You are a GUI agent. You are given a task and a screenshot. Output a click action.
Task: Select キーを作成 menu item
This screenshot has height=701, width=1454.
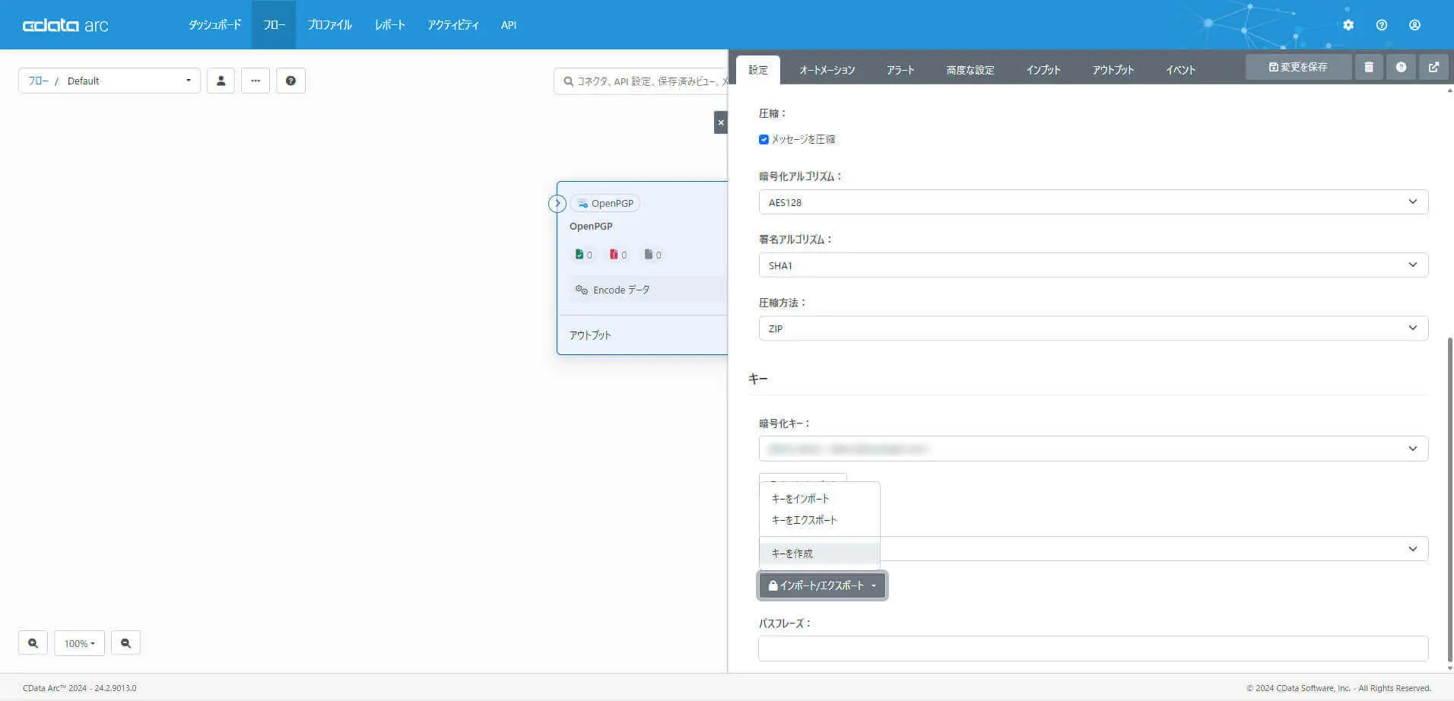tap(819, 554)
